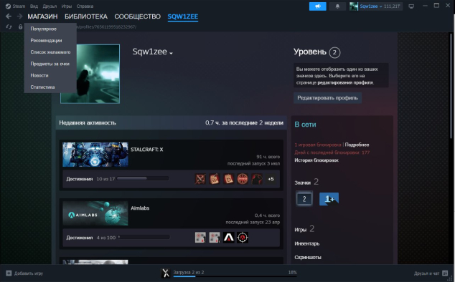Go back with the left arrow icon
455x282 pixels.
(x=9, y=16)
